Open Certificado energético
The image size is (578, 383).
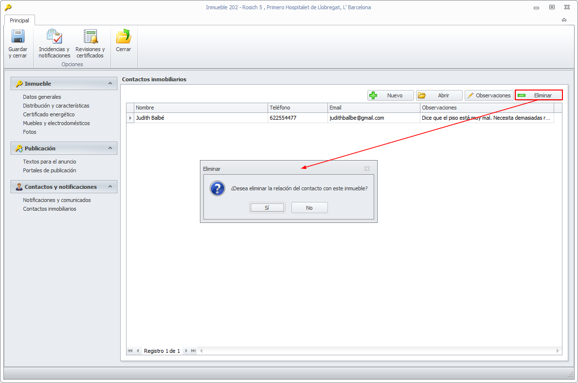point(49,115)
